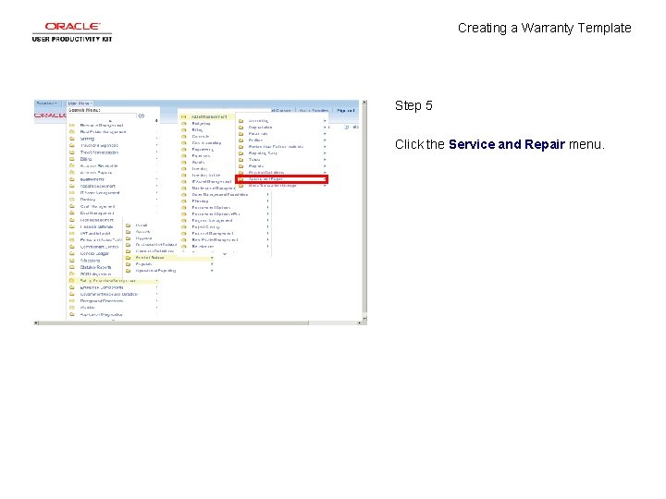Expand the arrow on the Depreciation row

(325, 128)
